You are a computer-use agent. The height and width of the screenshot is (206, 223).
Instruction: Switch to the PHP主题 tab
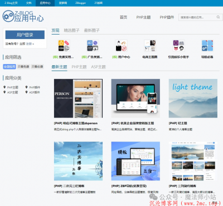click(x=79, y=67)
